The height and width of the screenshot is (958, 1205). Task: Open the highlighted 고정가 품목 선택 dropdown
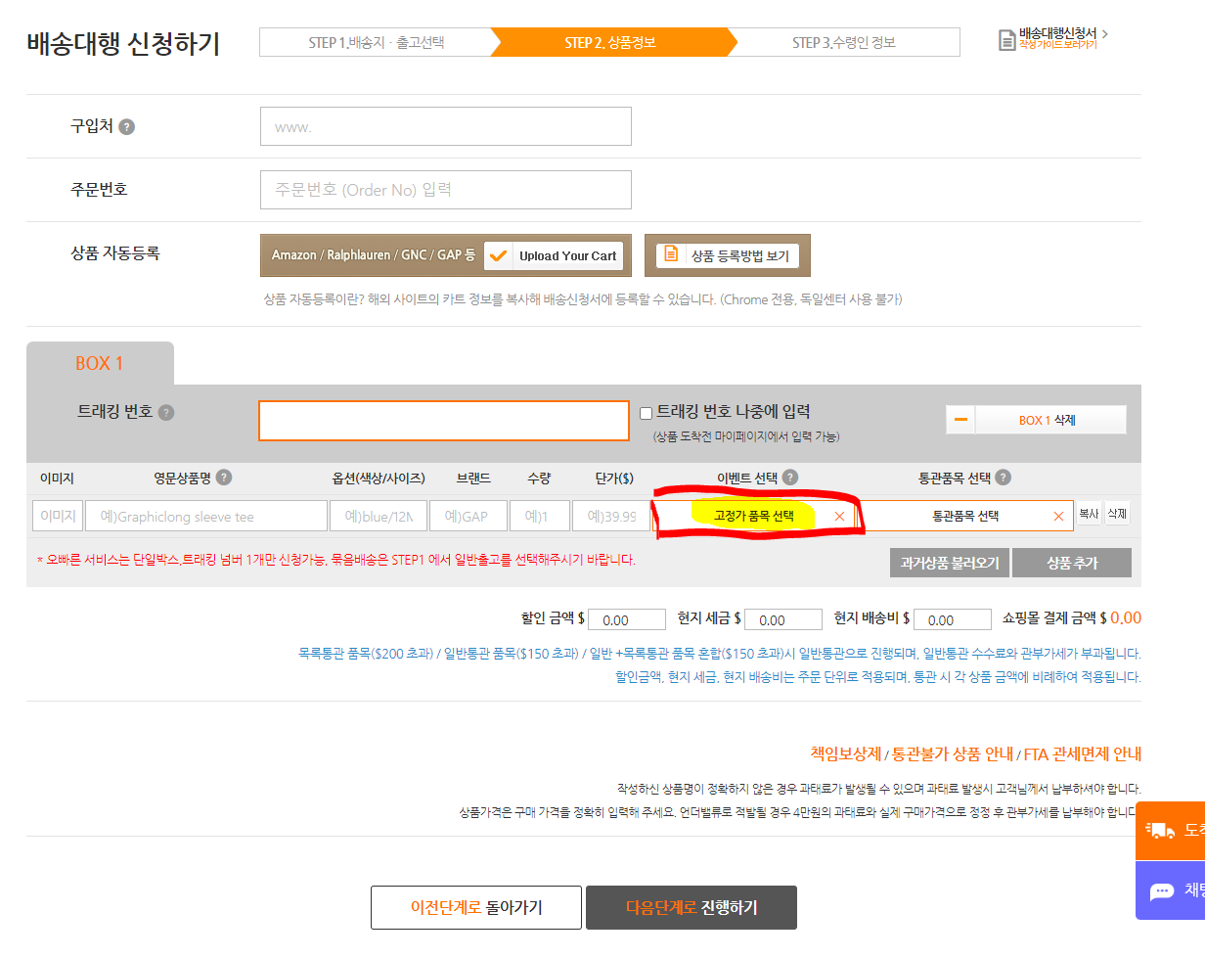pyautogui.click(x=755, y=515)
